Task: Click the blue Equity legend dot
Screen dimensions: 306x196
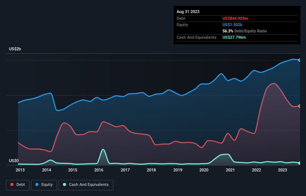Action: (x=37, y=184)
